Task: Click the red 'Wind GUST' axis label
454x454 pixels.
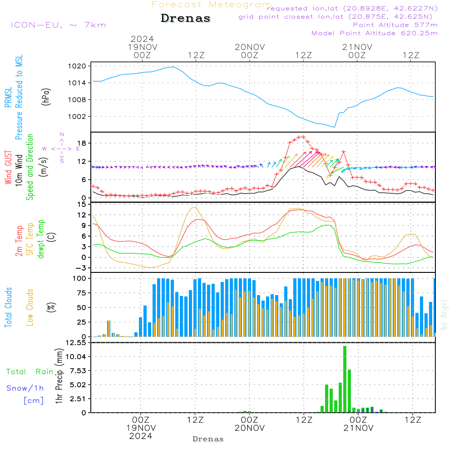Action: (8, 167)
